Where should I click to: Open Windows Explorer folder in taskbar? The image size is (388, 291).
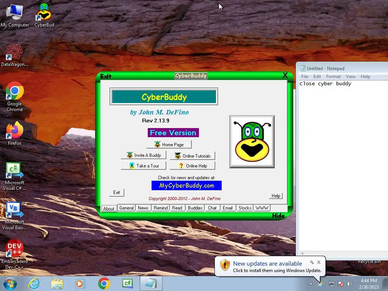[x=57, y=283]
